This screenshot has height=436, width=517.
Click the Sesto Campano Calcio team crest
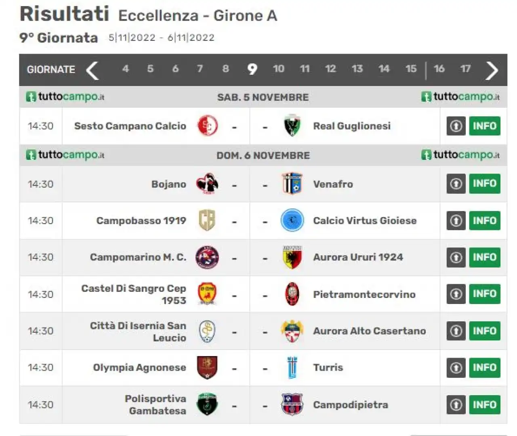(208, 126)
